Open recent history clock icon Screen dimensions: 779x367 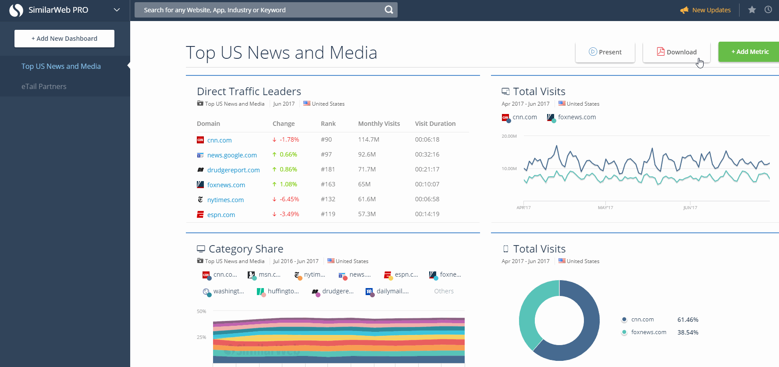pos(768,10)
